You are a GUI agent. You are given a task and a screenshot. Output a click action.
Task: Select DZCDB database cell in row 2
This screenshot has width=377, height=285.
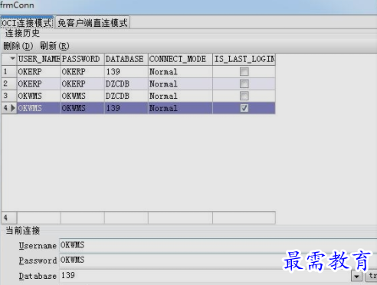[126, 84]
